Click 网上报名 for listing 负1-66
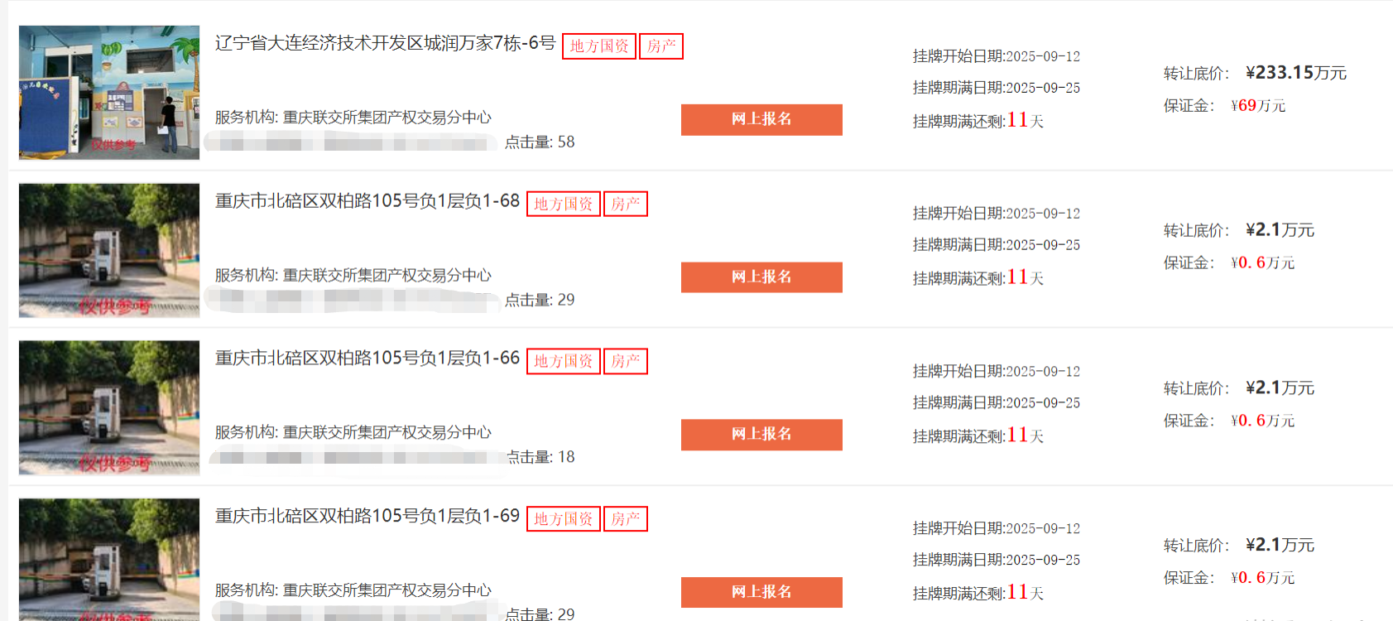Screen dimensions: 1393x621 point(761,435)
